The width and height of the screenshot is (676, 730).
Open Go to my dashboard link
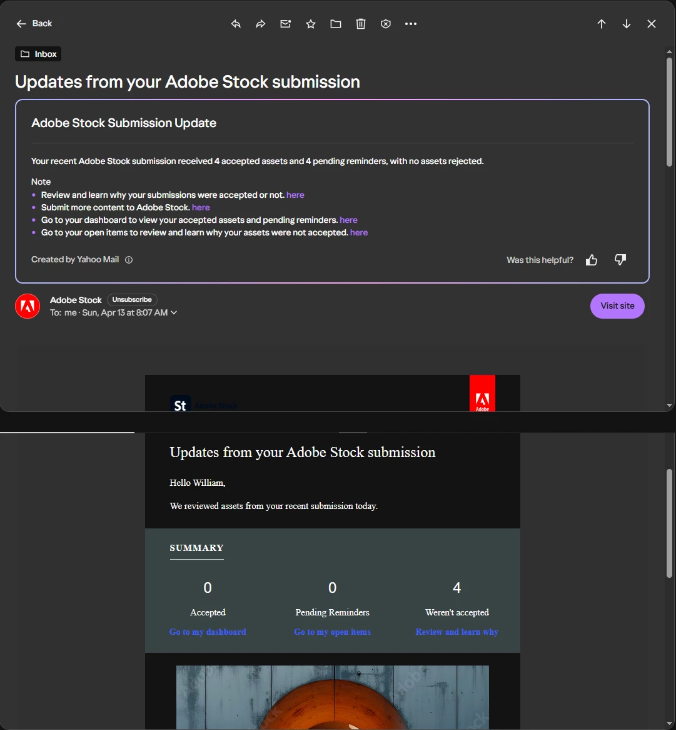click(x=208, y=632)
